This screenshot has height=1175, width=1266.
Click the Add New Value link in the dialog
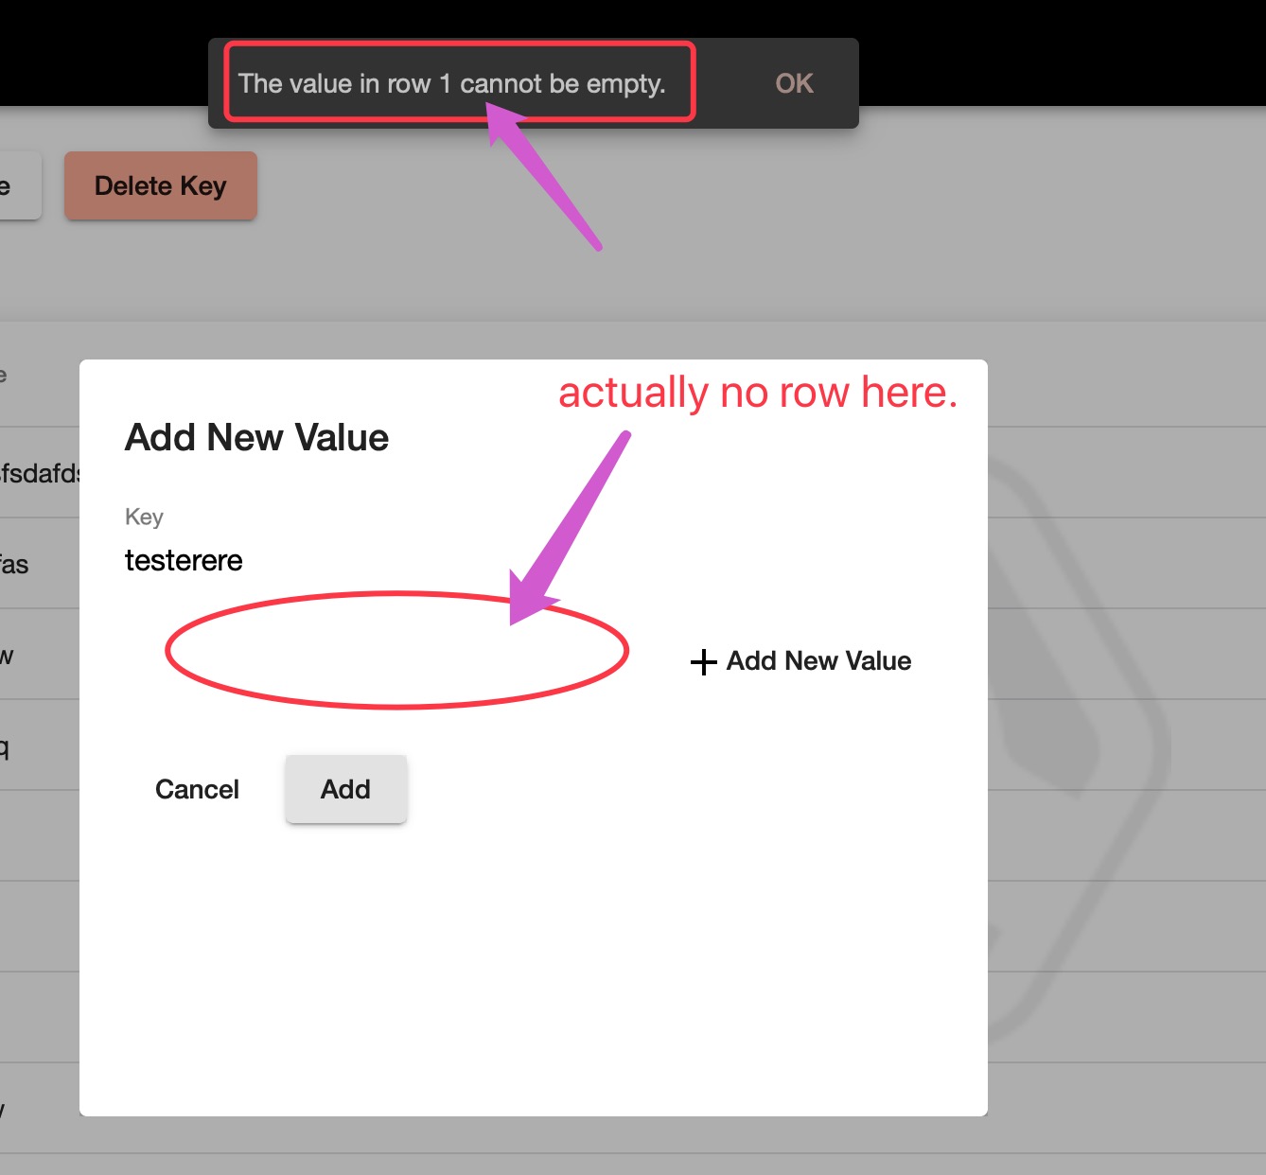point(800,661)
